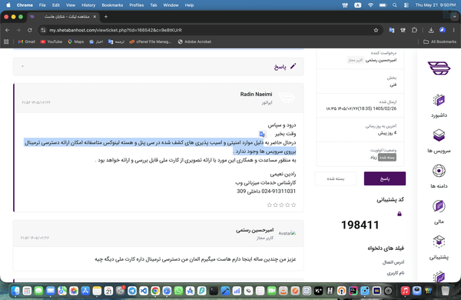
Task: Open Spotlight search in menu bar
Action: [395, 5]
